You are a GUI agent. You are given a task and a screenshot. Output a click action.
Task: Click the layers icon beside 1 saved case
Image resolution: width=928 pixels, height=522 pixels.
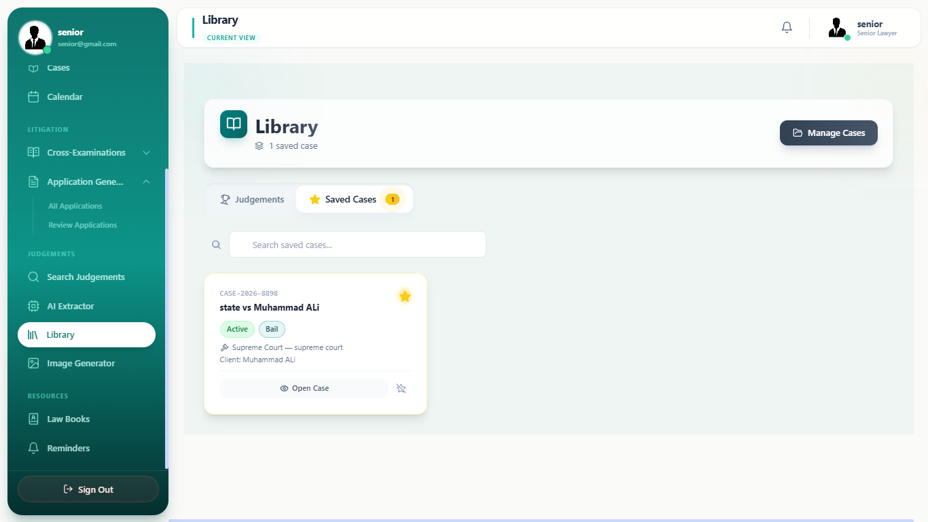pyautogui.click(x=260, y=145)
